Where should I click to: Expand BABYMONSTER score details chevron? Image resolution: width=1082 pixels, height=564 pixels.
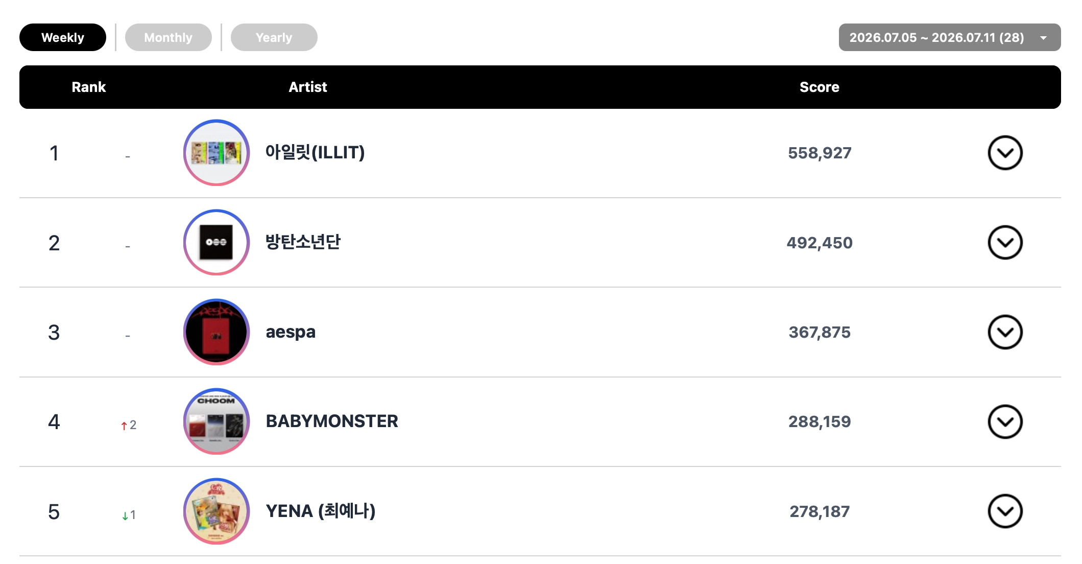[x=1005, y=422]
